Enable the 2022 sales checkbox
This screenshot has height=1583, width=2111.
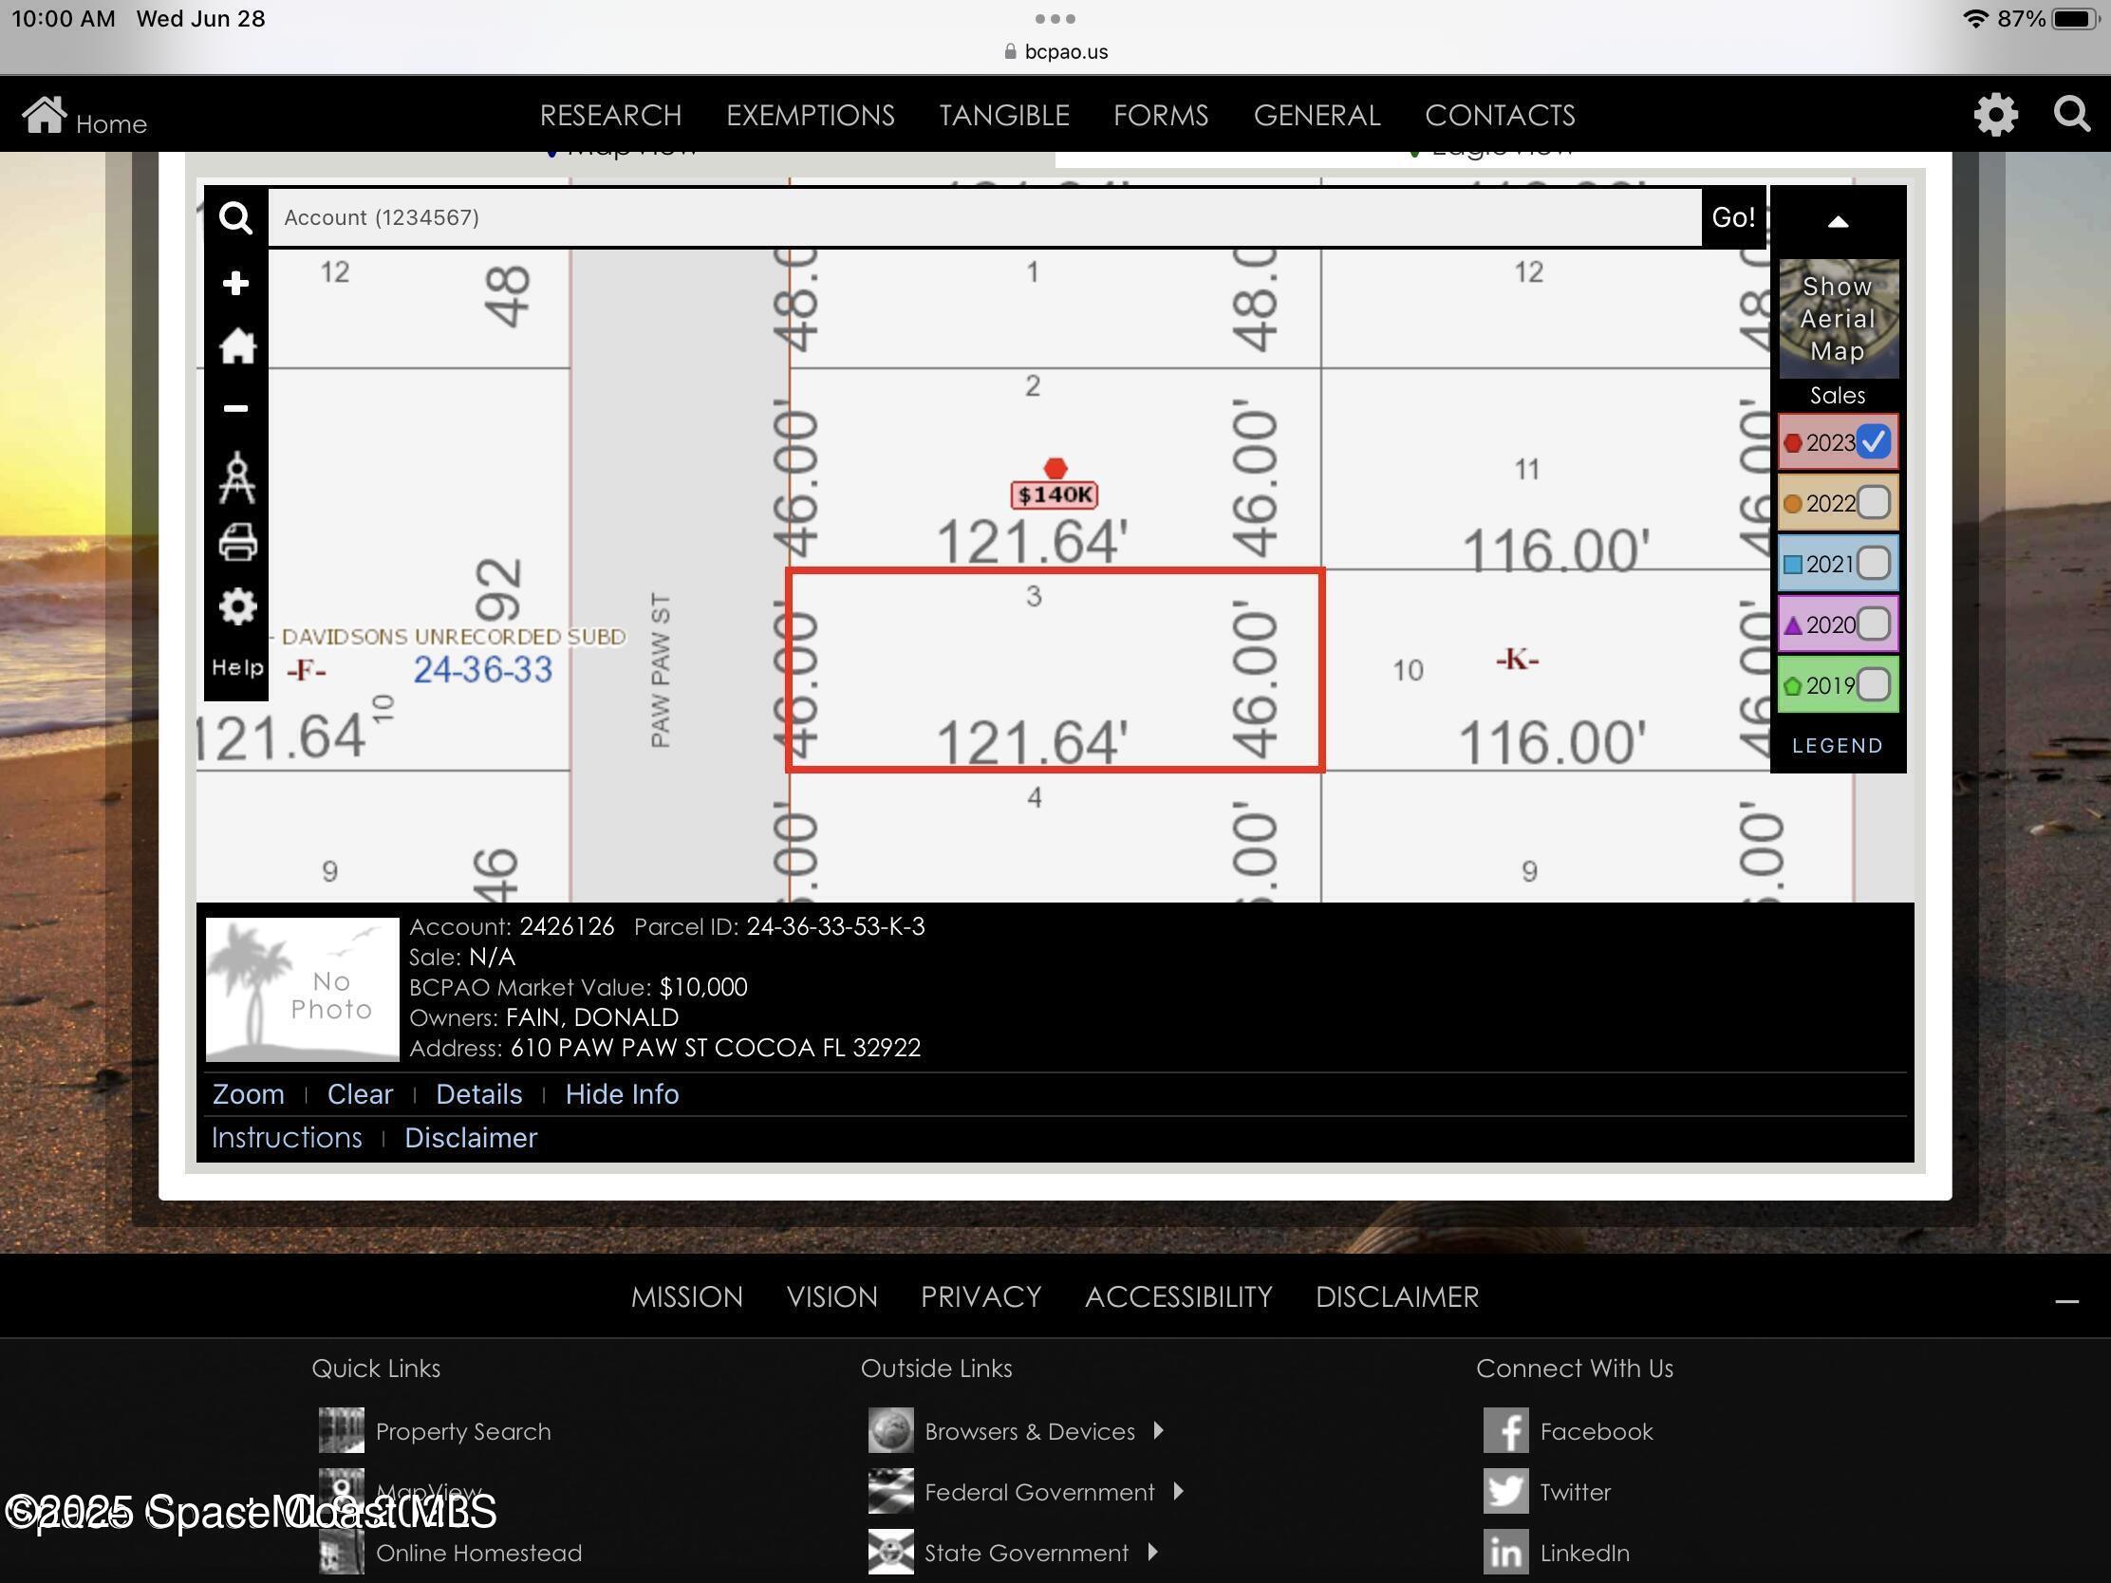pyautogui.click(x=1874, y=503)
